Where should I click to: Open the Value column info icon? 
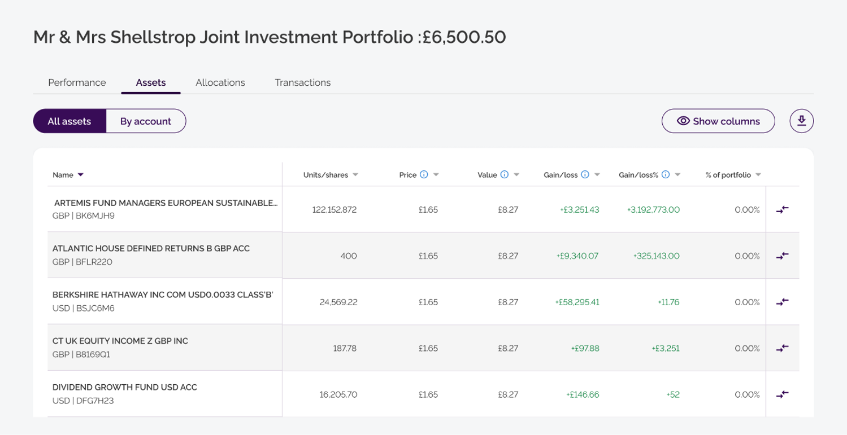point(505,175)
